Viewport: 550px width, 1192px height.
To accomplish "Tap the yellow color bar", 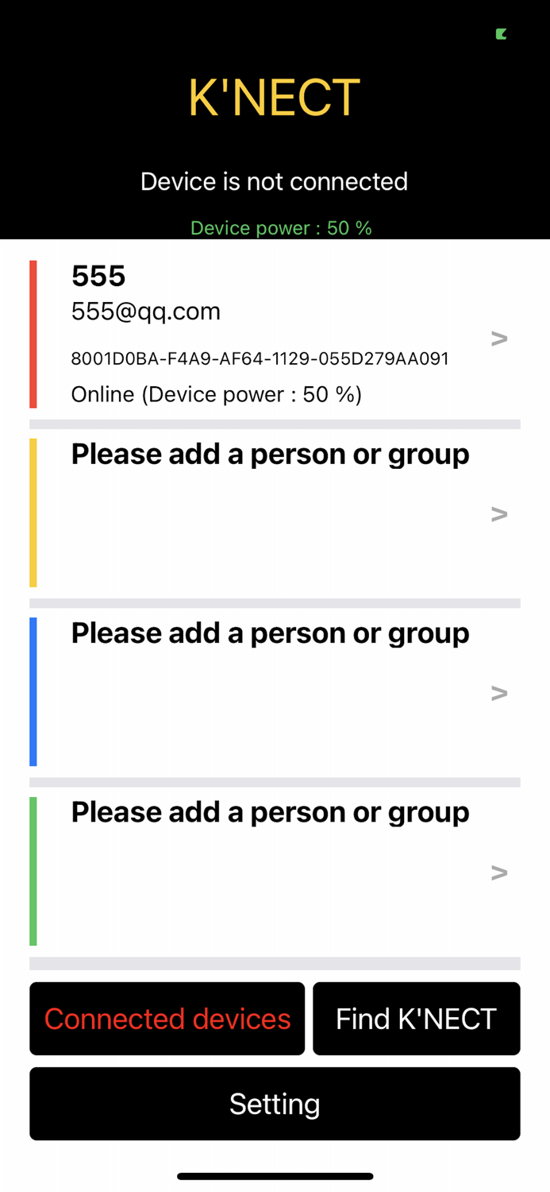I will pos(33,513).
